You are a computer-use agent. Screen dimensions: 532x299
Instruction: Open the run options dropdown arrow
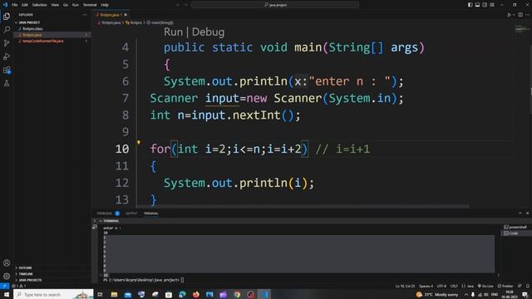click(514, 15)
